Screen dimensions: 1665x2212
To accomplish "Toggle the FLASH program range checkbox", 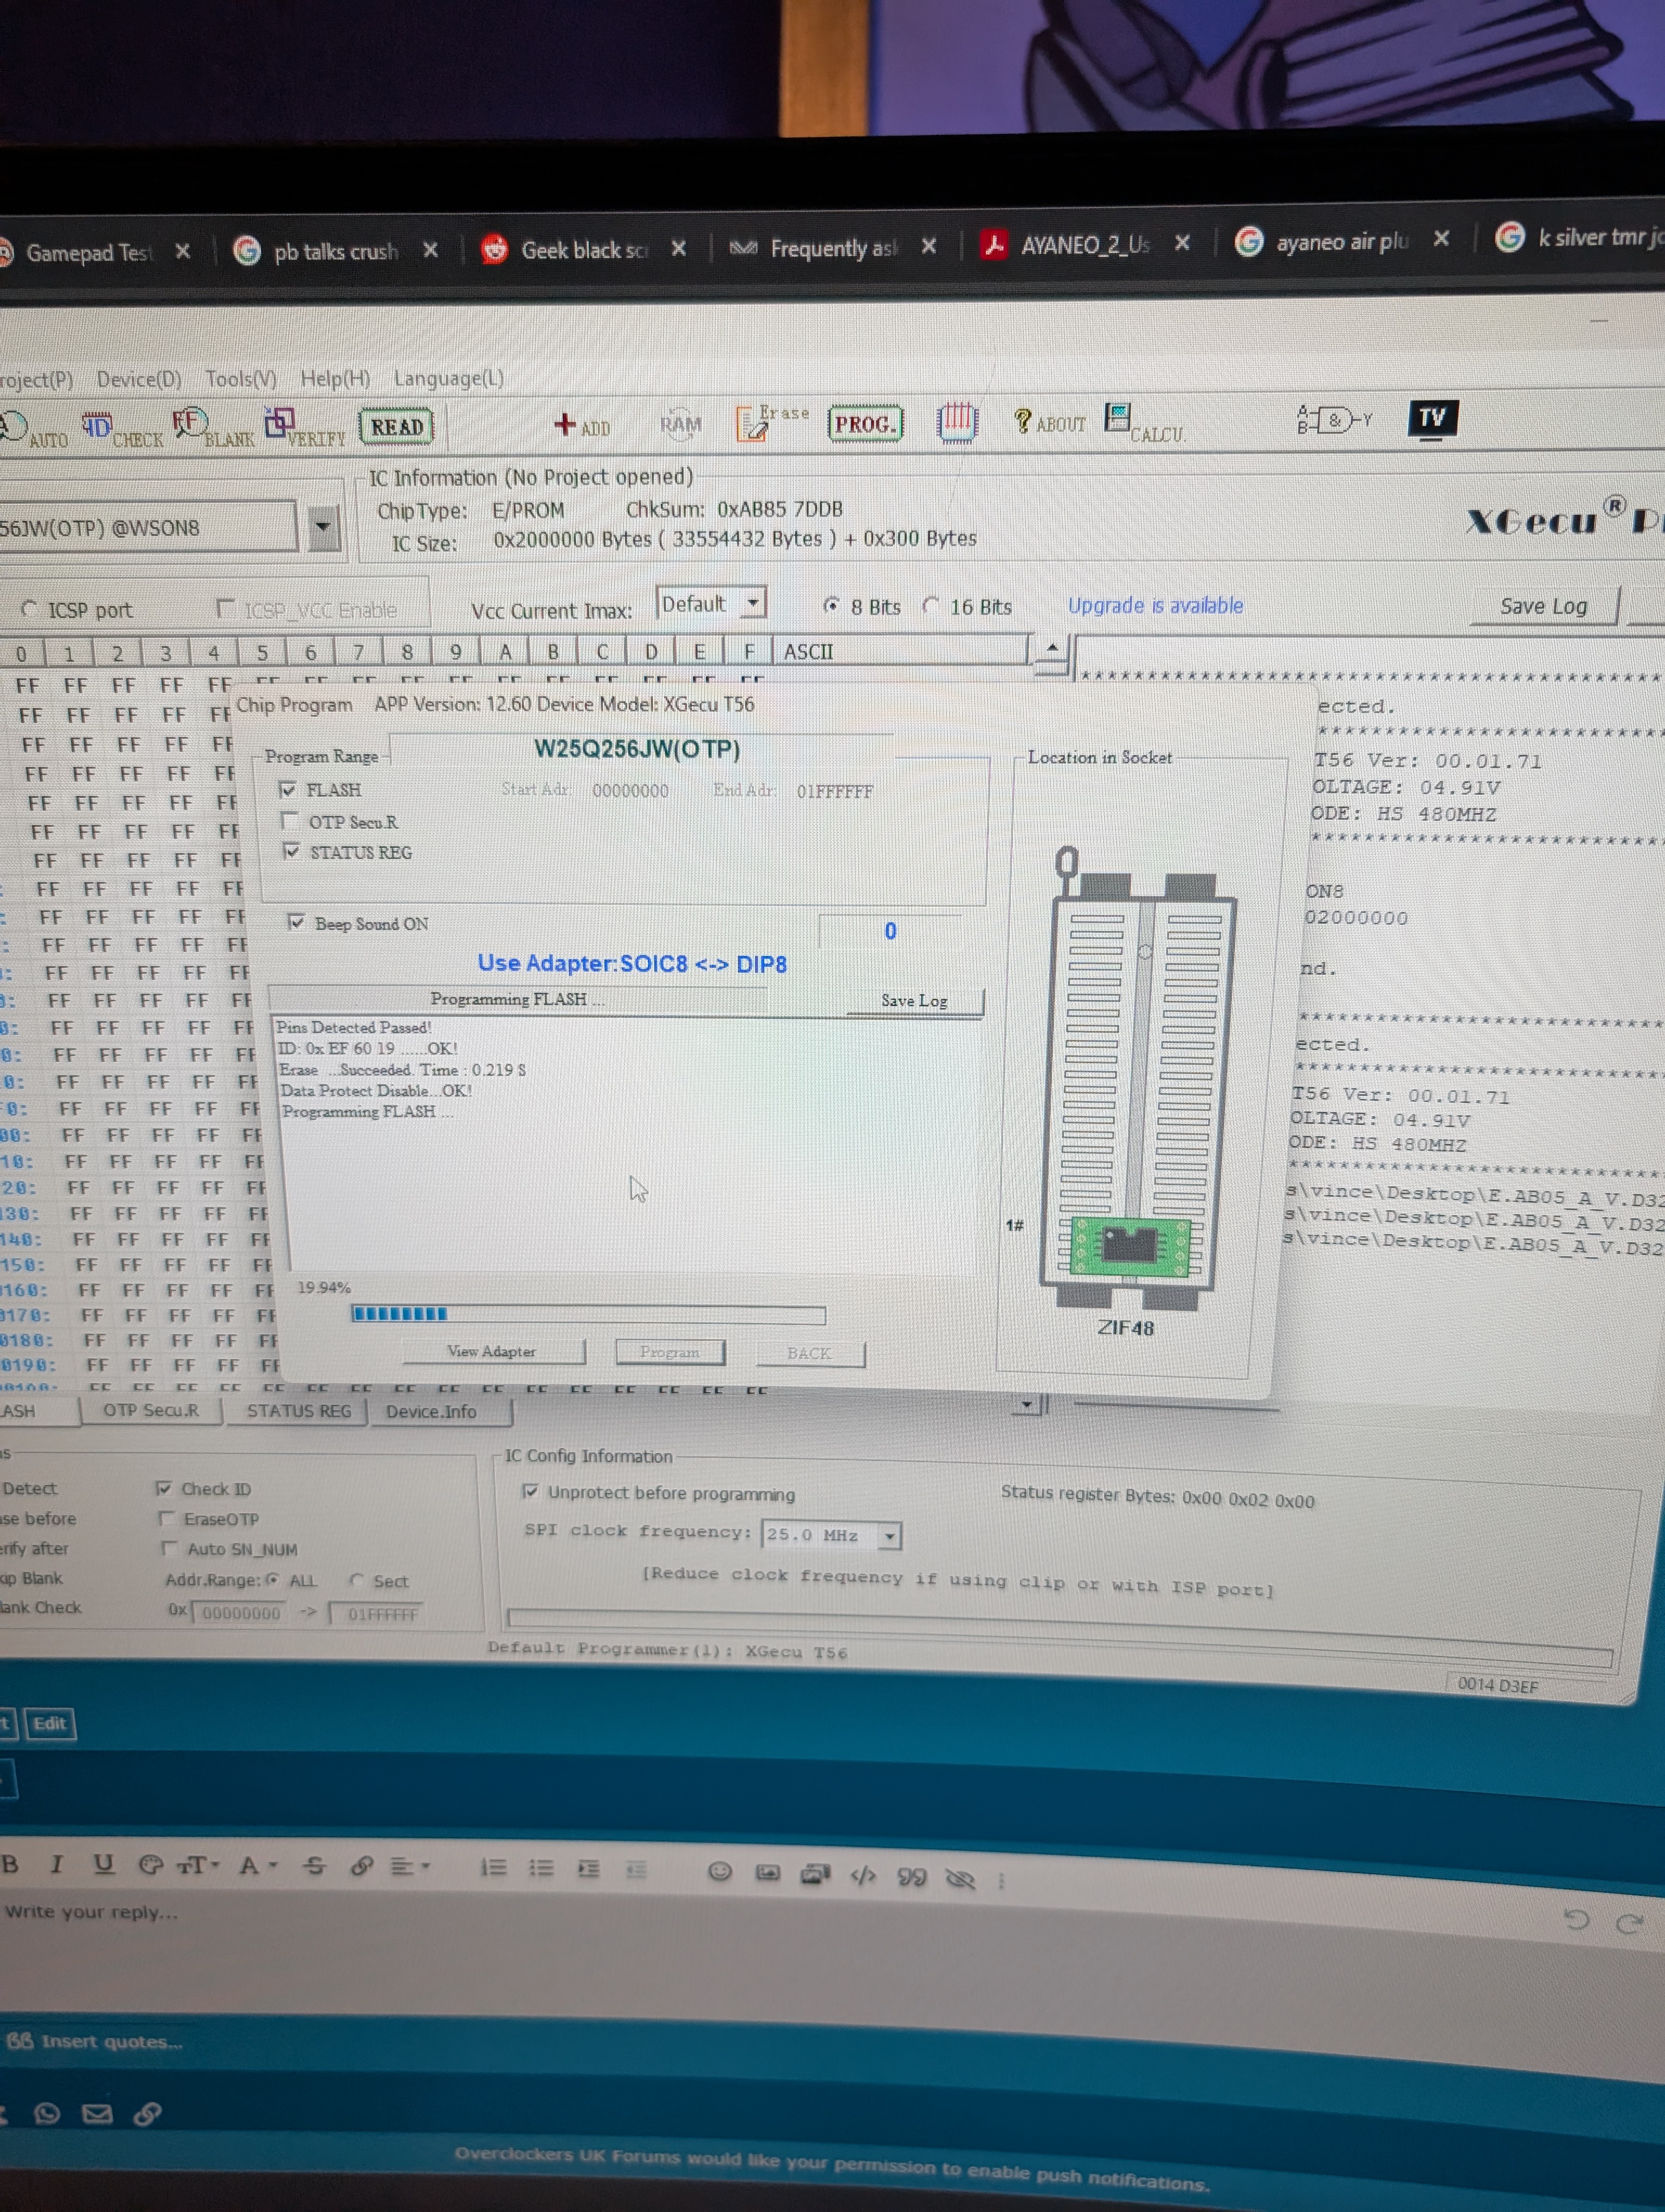I will (x=288, y=790).
